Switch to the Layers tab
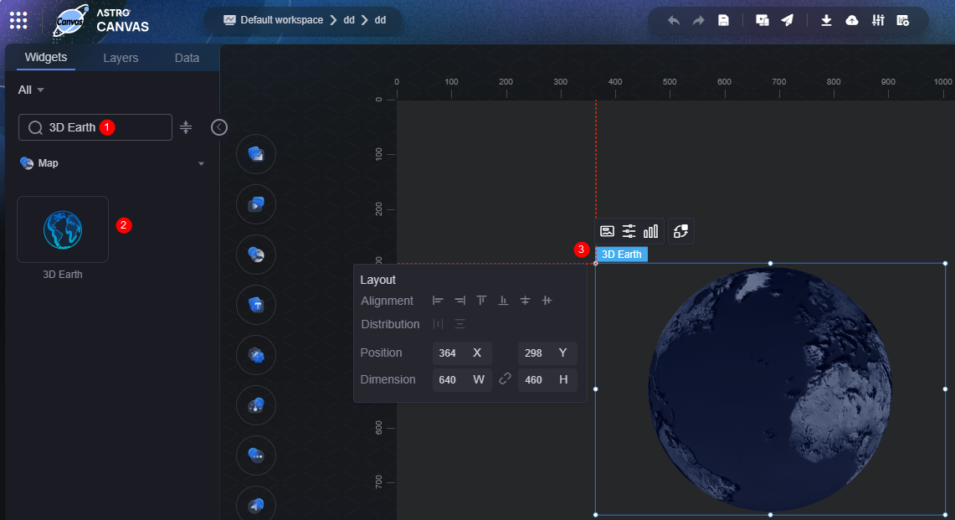955x520 pixels. click(121, 58)
